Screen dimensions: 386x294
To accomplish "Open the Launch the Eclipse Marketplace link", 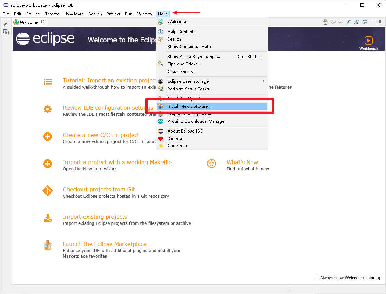I will 105,244.
